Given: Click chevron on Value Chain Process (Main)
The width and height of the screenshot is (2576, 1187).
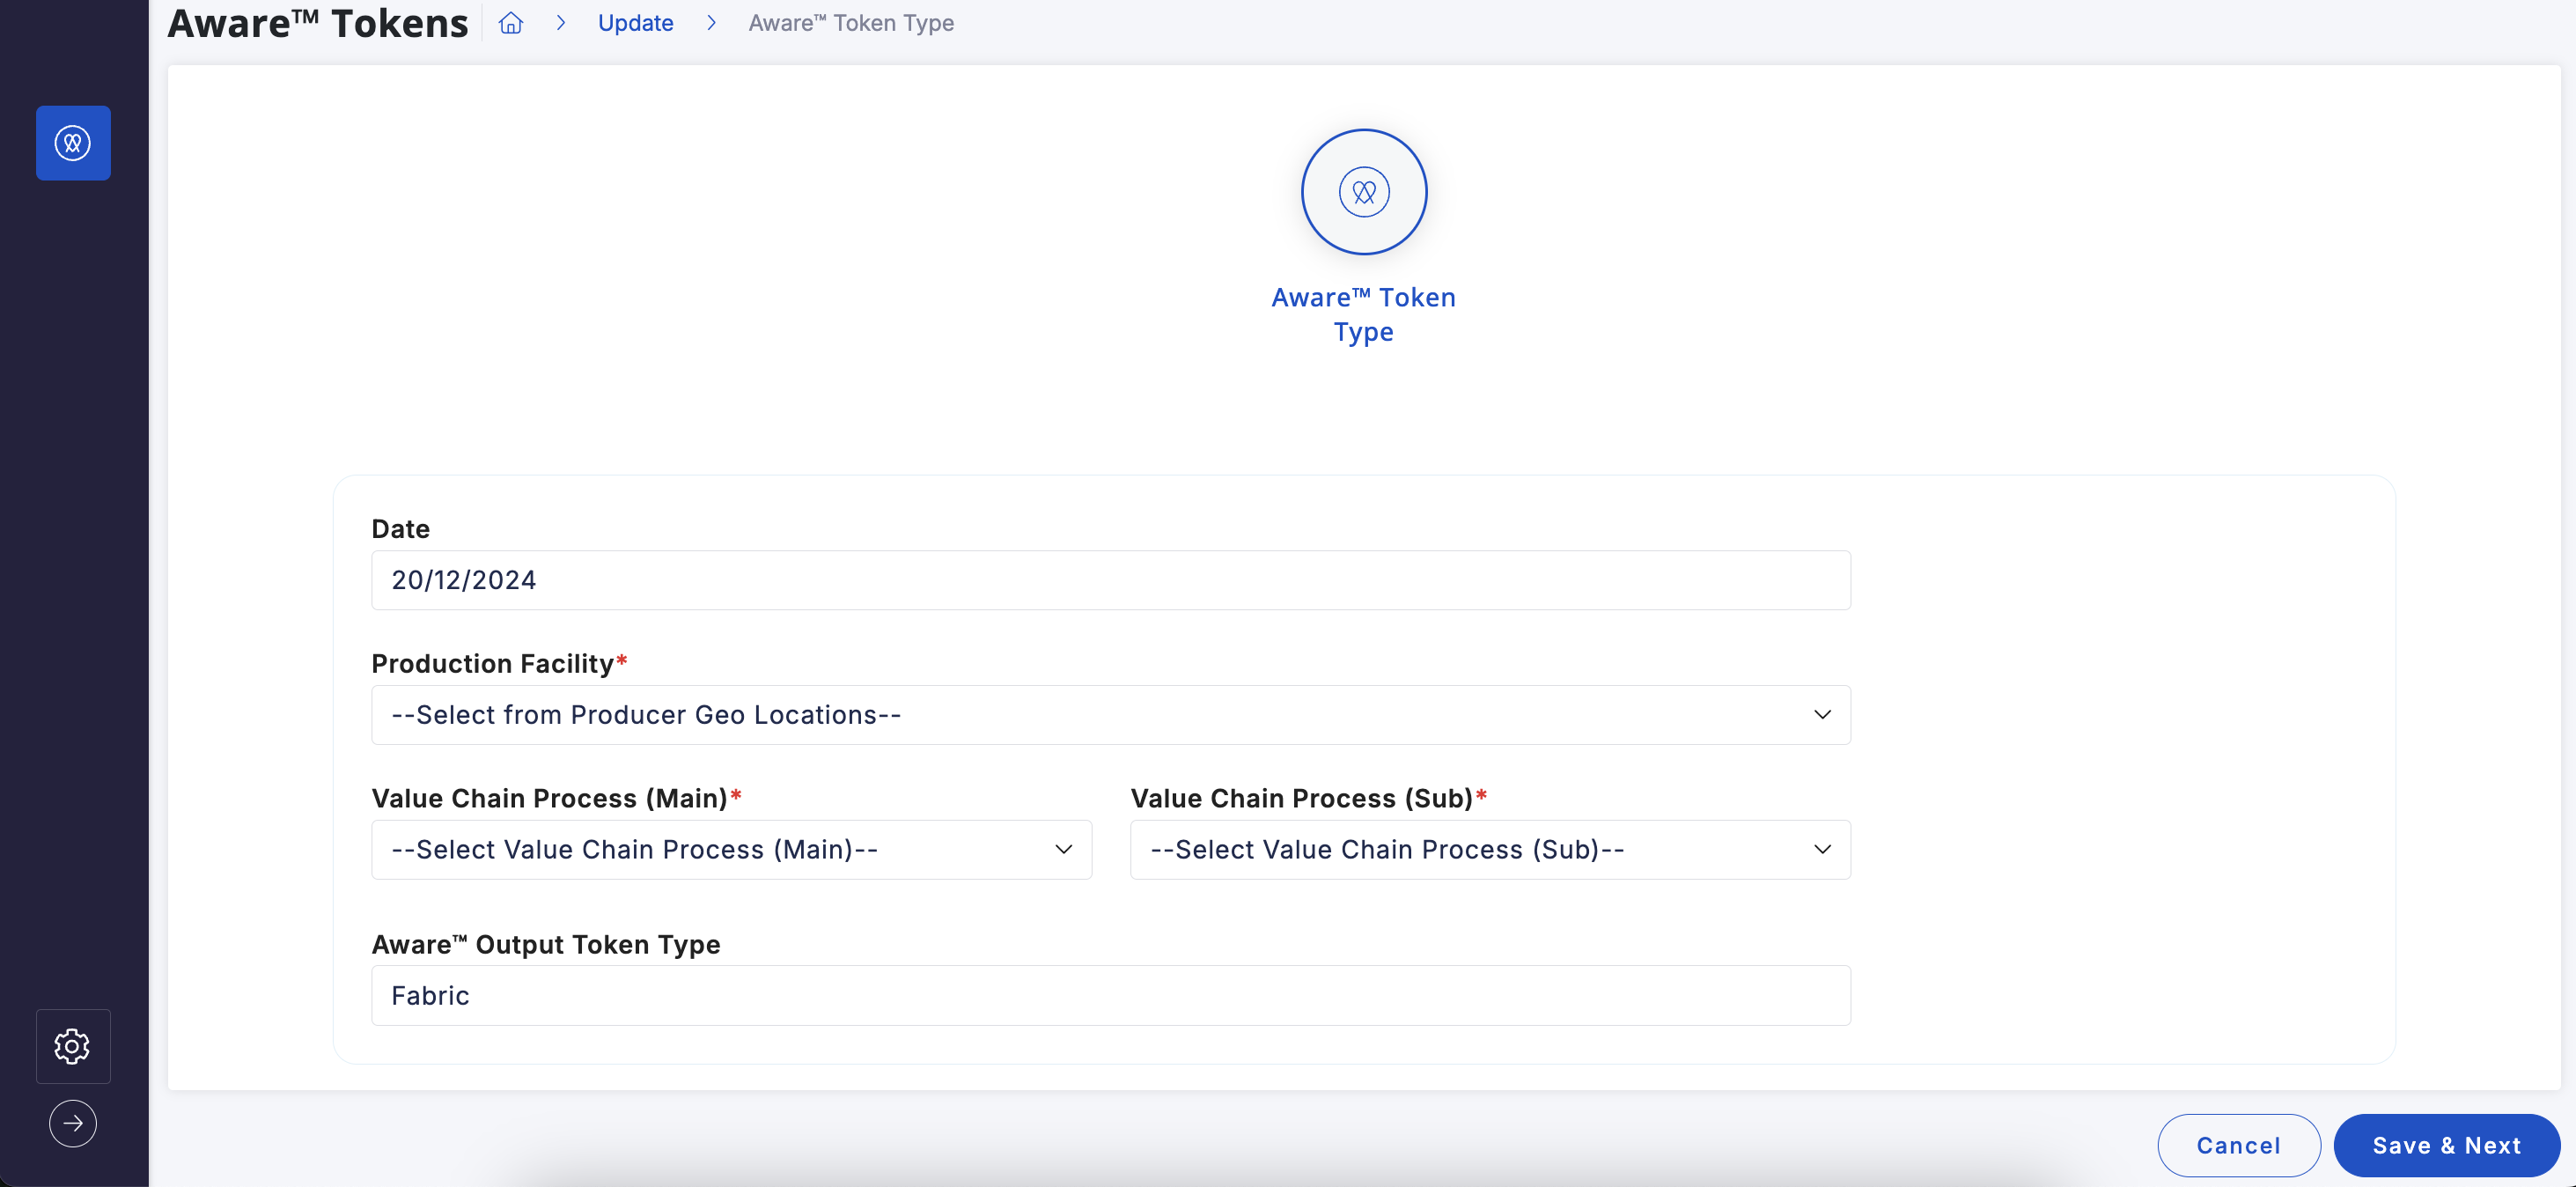Looking at the screenshot, I should coord(1063,850).
